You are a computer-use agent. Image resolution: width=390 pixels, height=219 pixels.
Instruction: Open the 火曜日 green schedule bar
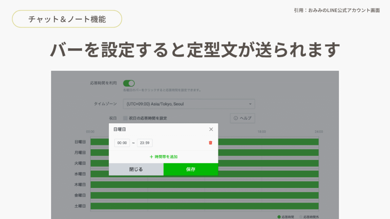[267, 163]
